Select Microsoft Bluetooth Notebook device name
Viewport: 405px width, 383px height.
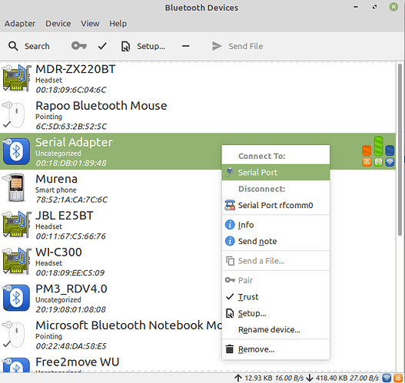128,325
